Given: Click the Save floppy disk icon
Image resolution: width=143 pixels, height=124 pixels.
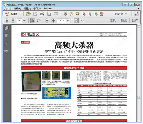Looking at the screenshot, I should (x=35, y=14).
